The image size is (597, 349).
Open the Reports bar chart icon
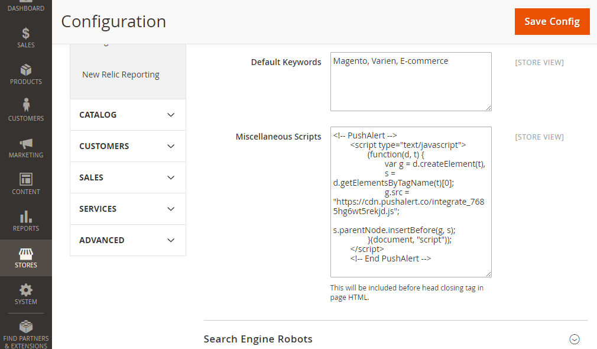(26, 216)
